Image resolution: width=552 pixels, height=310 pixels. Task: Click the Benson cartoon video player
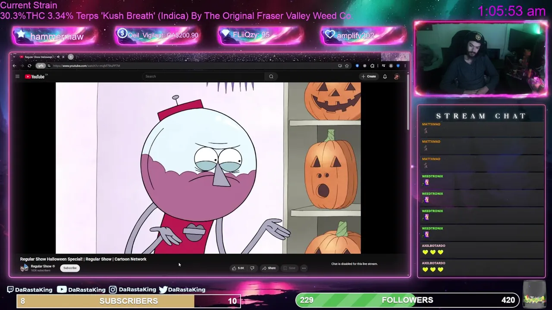pos(208,168)
